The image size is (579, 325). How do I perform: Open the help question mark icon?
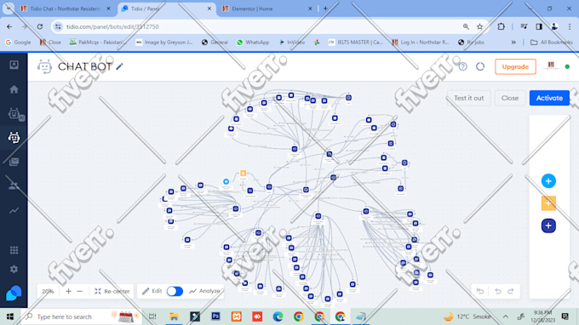pos(462,66)
